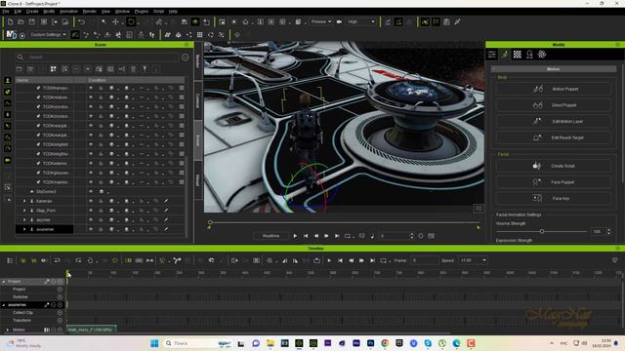The image size is (625, 351).
Task: Open the Custom Settings dropdown
Action: click(48, 35)
